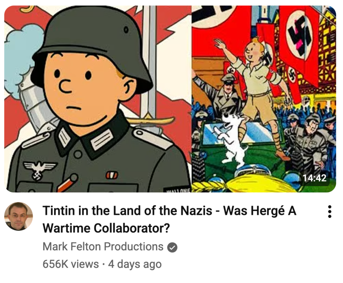Click the WALLONIE patch on the sleeve

tap(178, 190)
